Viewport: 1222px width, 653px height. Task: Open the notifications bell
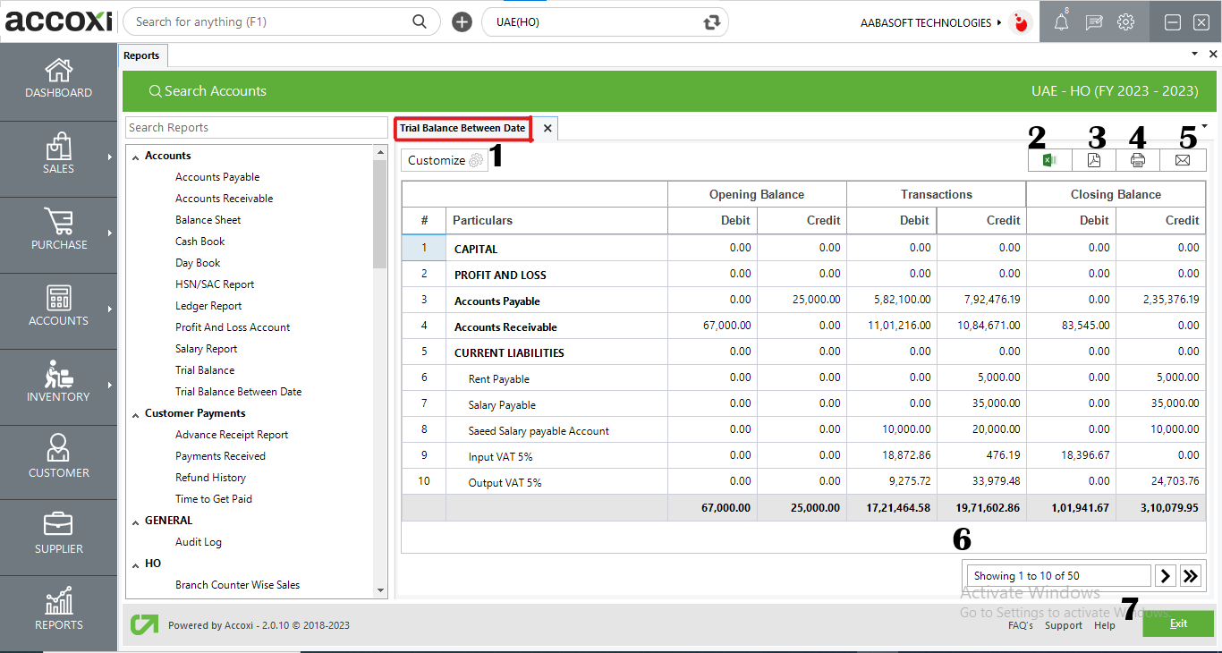[1060, 21]
